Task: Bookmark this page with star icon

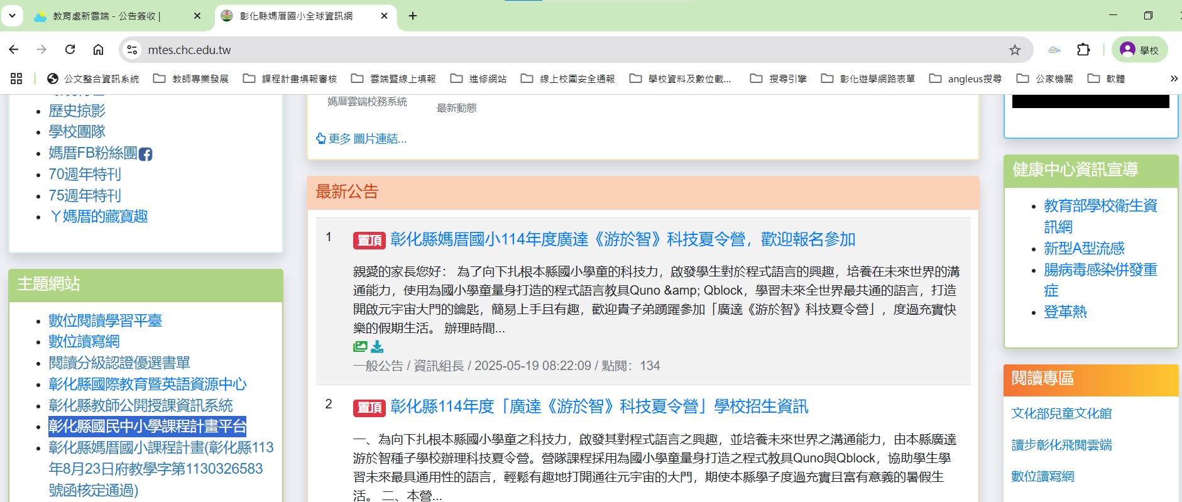Action: pyautogui.click(x=1014, y=50)
